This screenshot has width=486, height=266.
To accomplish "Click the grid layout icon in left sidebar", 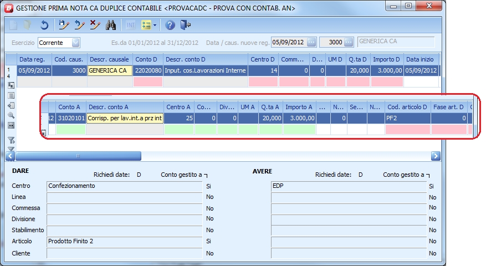I will (11, 85).
